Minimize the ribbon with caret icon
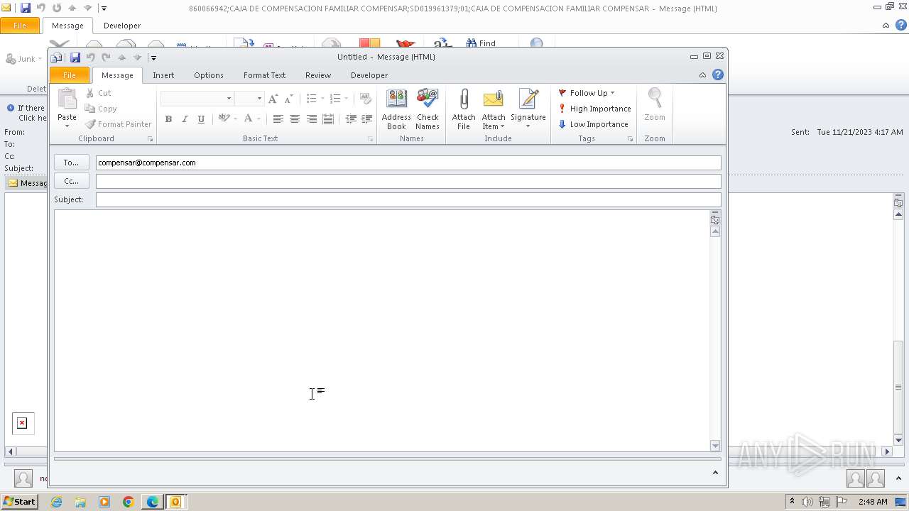Image resolution: width=909 pixels, height=511 pixels. click(x=702, y=75)
